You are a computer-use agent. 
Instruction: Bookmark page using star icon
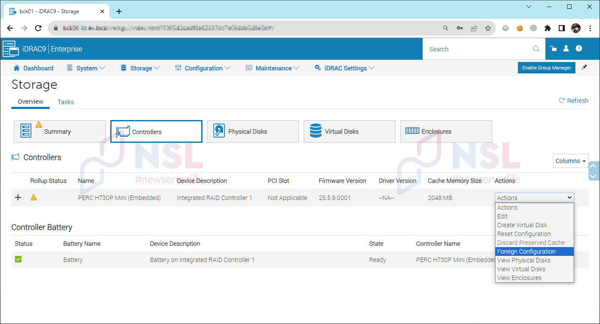[x=488, y=28]
